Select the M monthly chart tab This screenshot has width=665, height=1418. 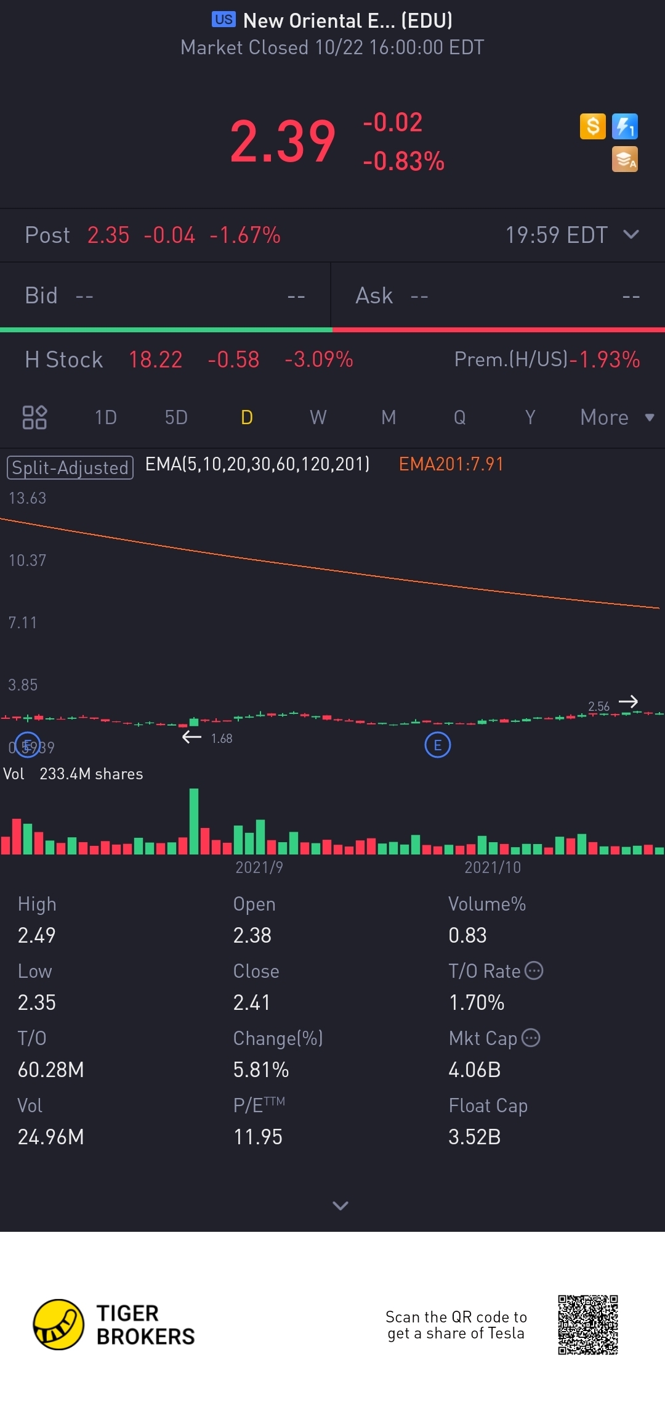pos(389,417)
